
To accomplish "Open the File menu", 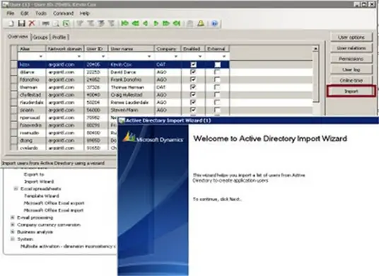I will coord(10,13).
